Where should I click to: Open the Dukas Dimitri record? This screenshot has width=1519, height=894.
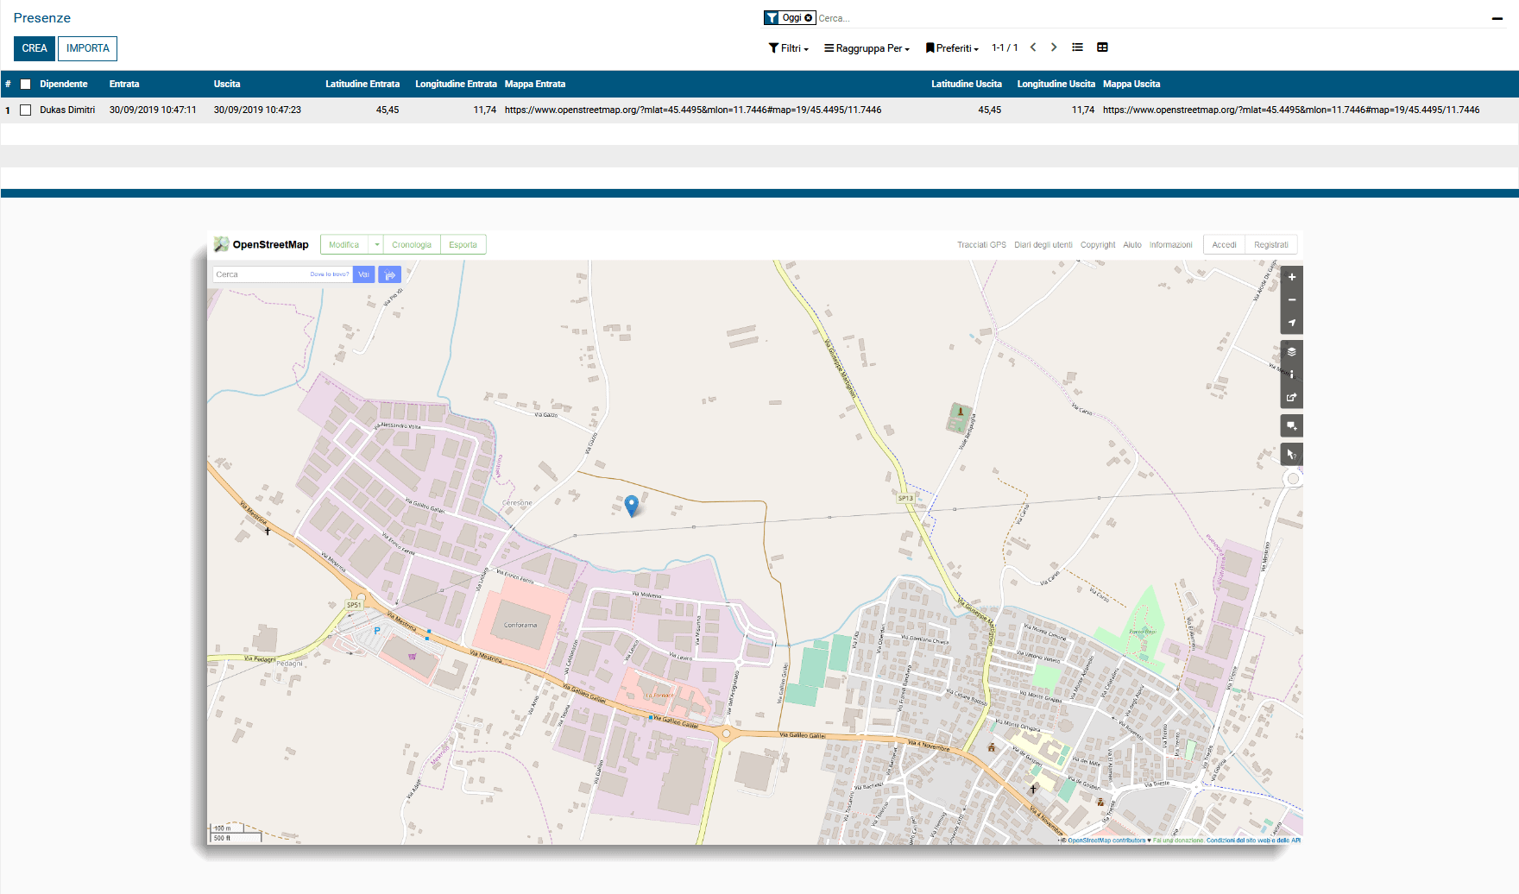tap(67, 110)
